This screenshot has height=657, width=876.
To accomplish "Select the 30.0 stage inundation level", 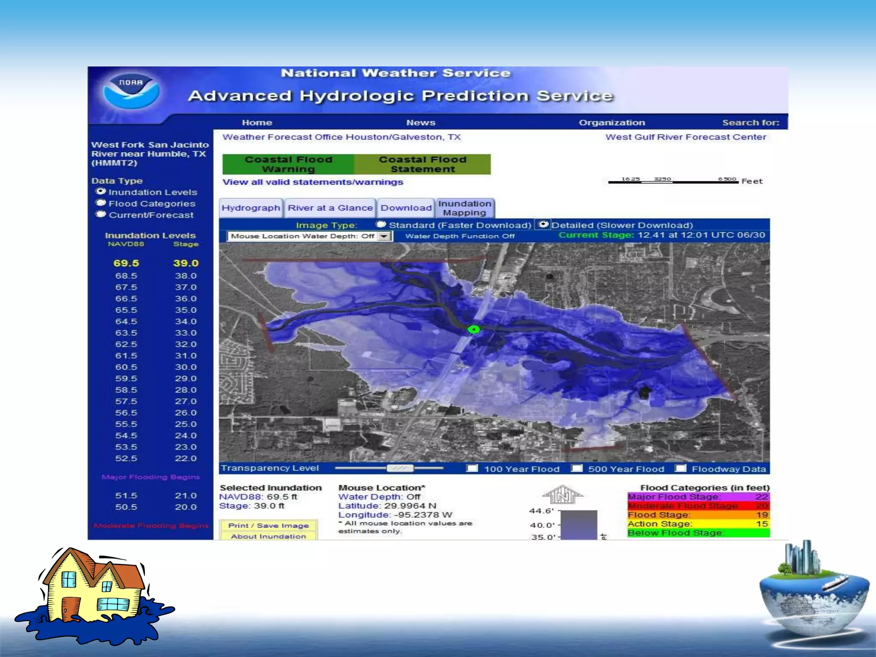I will point(185,367).
